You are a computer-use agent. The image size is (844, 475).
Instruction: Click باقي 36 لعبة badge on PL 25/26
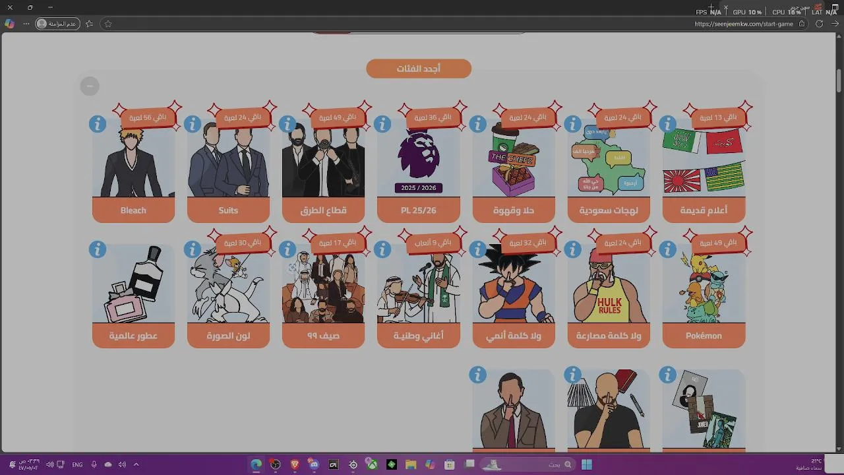coord(433,117)
